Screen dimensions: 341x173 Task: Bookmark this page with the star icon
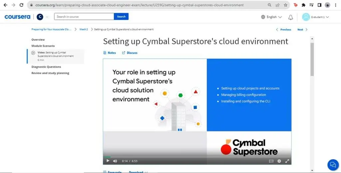pyautogui.click(x=285, y=5)
